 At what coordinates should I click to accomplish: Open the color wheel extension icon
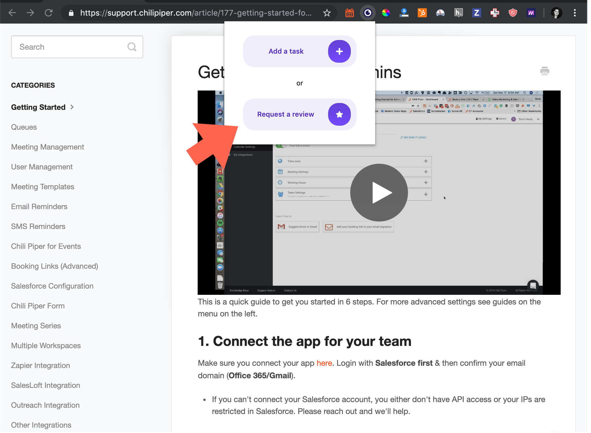point(386,13)
